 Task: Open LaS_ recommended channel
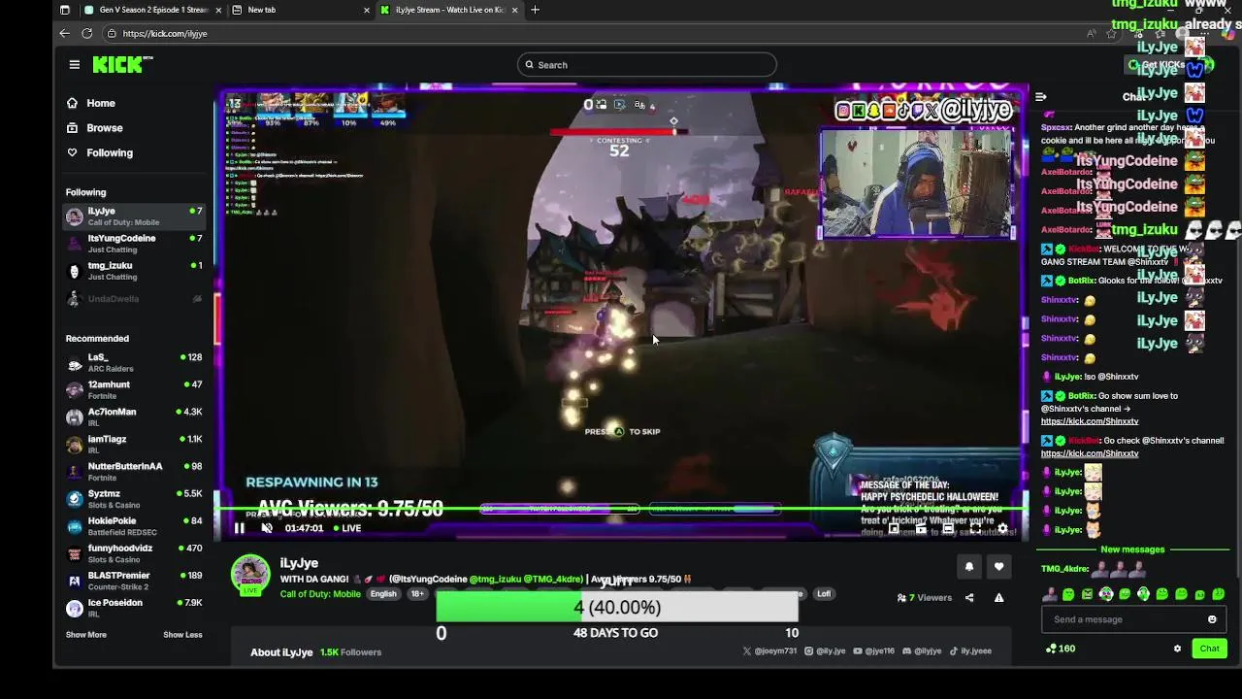[x=134, y=362]
